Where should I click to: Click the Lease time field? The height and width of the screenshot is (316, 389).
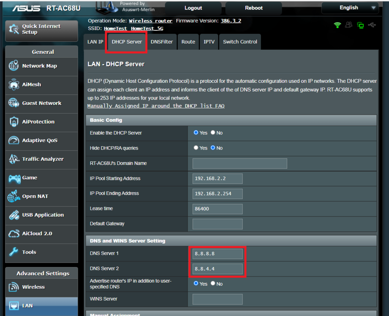click(218, 209)
